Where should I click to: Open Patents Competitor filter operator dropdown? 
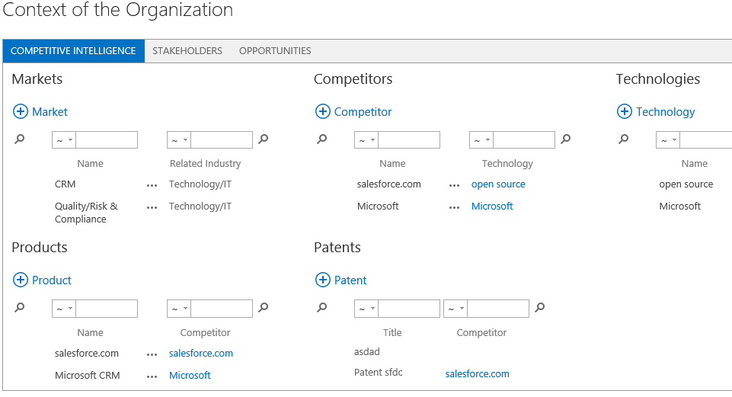coord(456,309)
